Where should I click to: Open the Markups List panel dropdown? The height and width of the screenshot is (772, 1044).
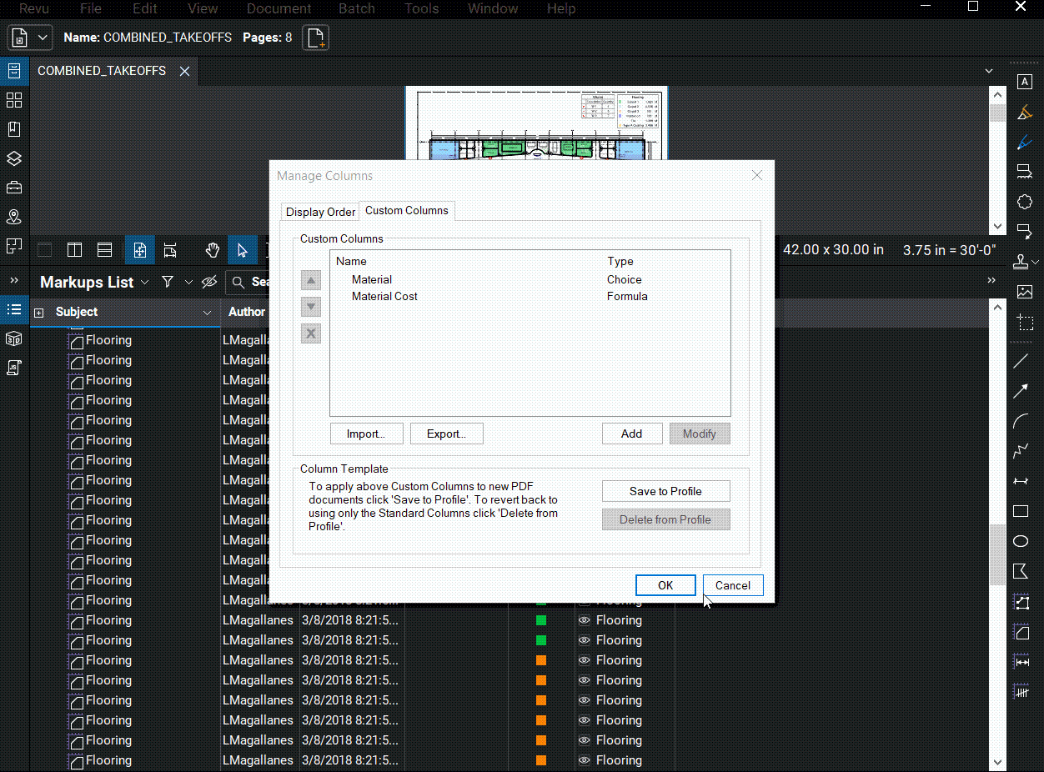(145, 282)
